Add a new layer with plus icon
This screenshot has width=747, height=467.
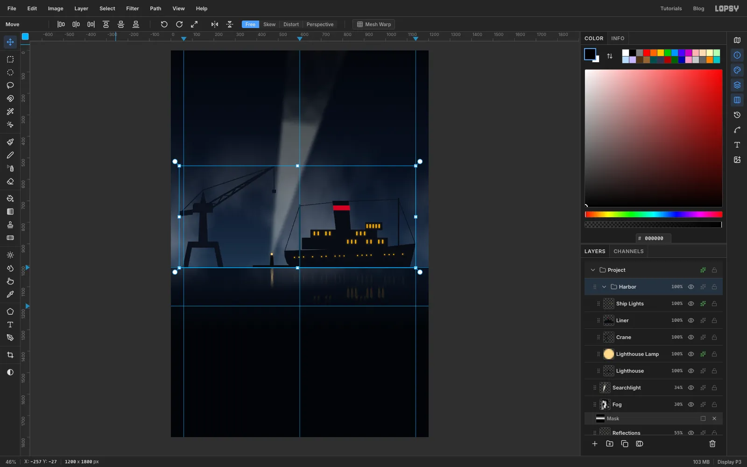595,444
